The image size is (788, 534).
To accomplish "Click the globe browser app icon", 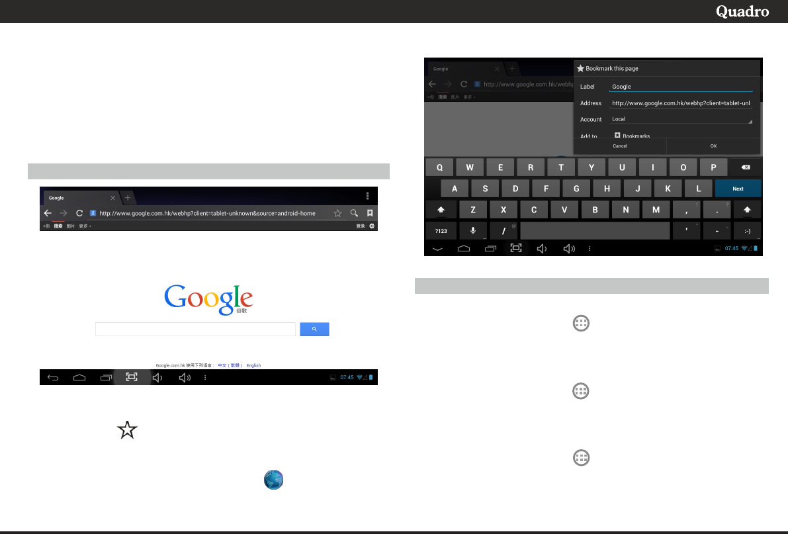I will pos(274,480).
